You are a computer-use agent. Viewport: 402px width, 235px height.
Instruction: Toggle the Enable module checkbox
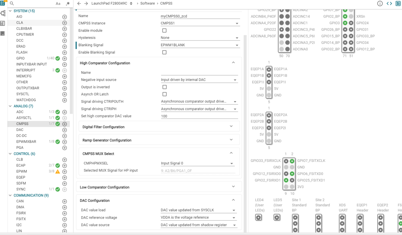pos(164,31)
